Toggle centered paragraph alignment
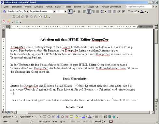Screen dimensions: 159x124 tap(89, 11)
